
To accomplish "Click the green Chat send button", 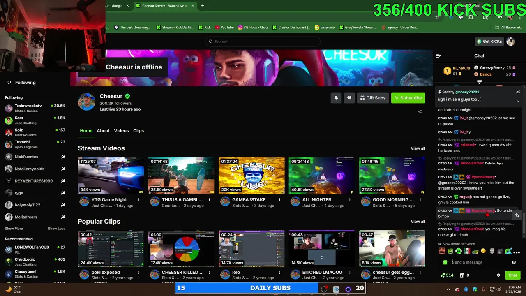I will point(513,275).
